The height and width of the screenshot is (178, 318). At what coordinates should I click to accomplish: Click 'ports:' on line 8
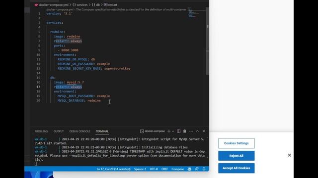tap(60, 45)
